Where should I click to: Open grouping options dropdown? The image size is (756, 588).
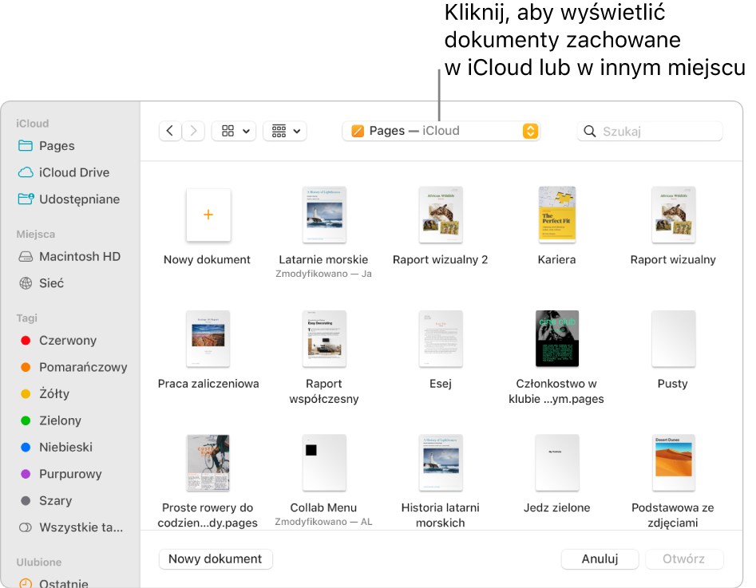pyautogui.click(x=286, y=131)
